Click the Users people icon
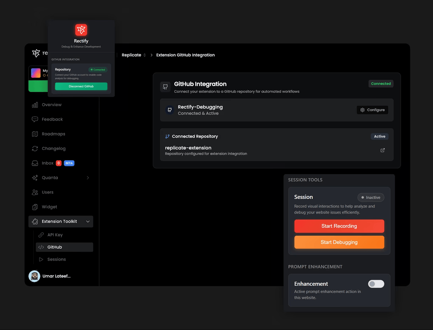 pos(35,192)
